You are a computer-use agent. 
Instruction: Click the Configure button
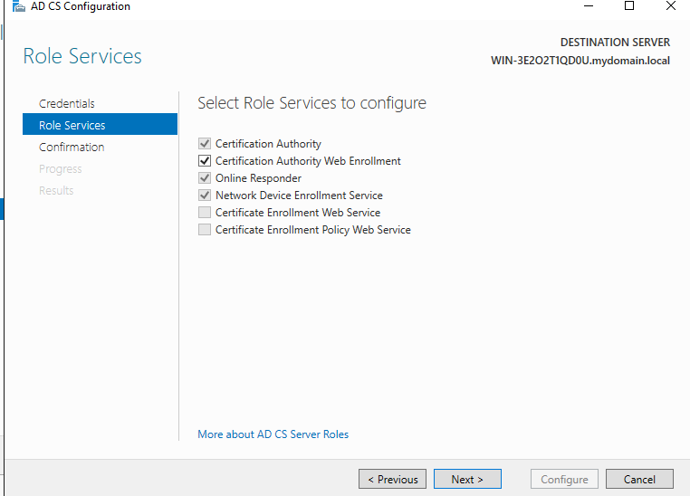click(564, 479)
